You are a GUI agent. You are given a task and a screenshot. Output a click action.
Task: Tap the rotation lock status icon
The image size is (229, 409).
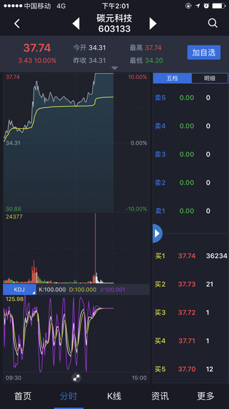coord(188,6)
